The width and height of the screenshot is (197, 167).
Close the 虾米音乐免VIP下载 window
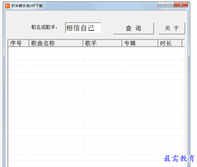(181, 5)
